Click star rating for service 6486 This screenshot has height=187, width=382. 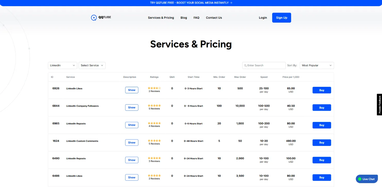(x=154, y=176)
